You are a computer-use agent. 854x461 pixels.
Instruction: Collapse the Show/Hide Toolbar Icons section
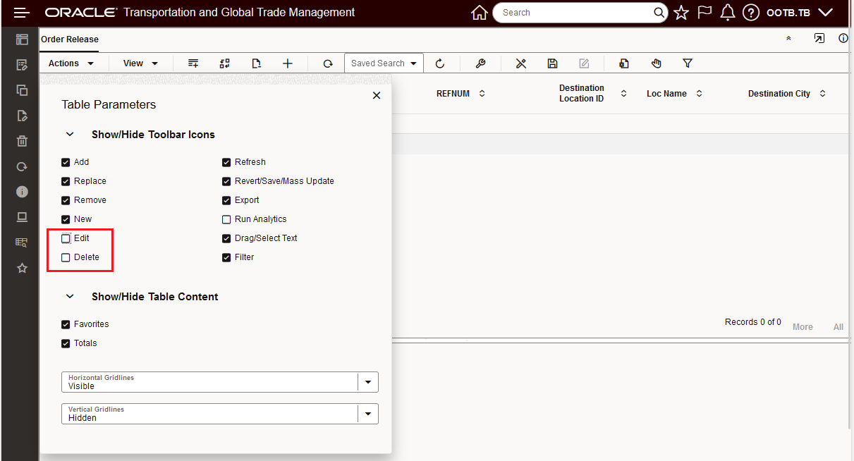pyautogui.click(x=70, y=135)
